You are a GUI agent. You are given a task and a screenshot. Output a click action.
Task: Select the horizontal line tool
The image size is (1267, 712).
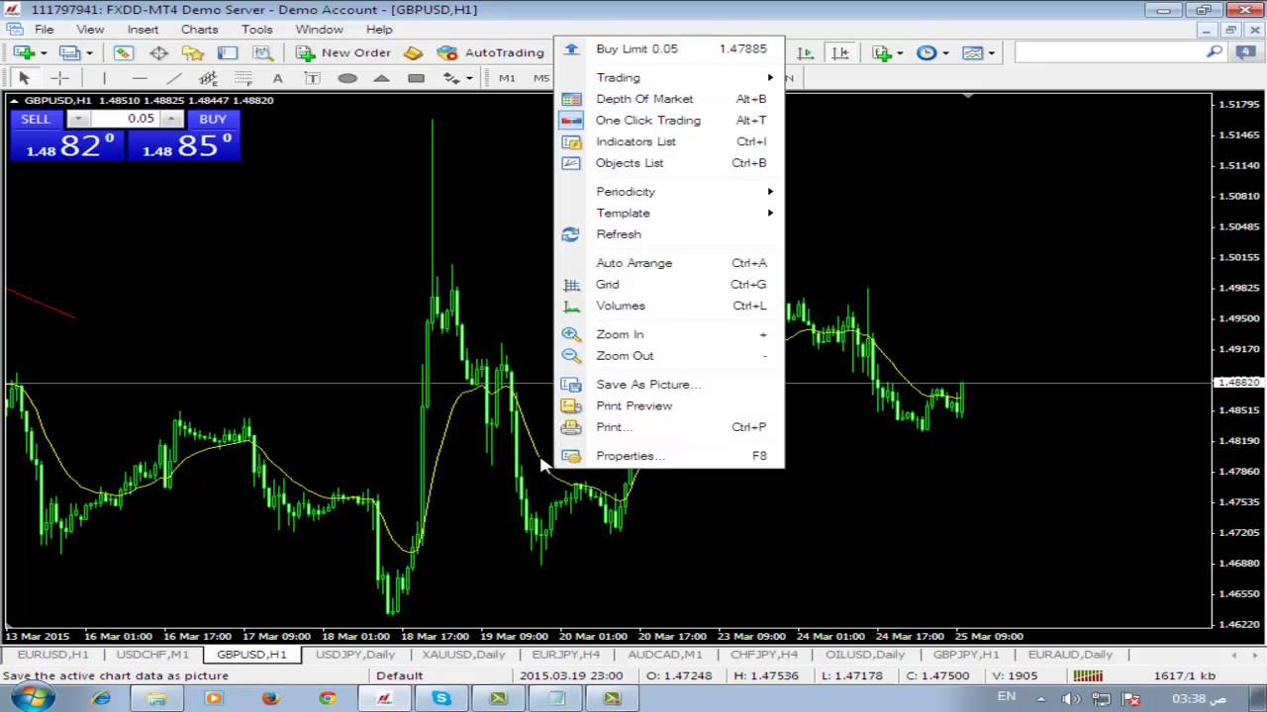[140, 78]
